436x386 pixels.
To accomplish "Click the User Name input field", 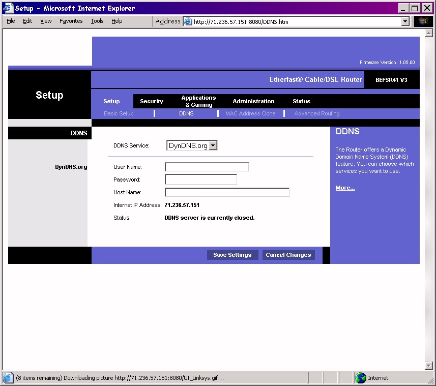I will pyautogui.click(x=207, y=167).
